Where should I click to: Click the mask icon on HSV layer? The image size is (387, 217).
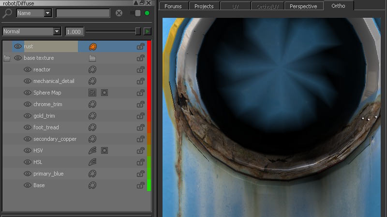click(104, 150)
